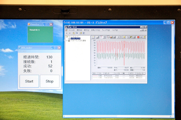Screen dimensions: 181x120
Task: Click the スケール column header
Action: tap(101, 73)
